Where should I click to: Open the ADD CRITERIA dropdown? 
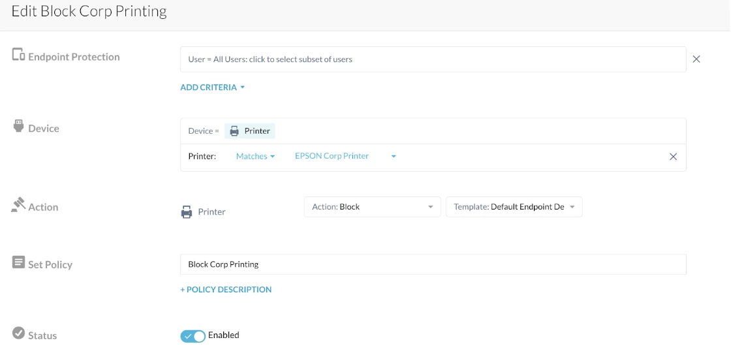pos(212,87)
